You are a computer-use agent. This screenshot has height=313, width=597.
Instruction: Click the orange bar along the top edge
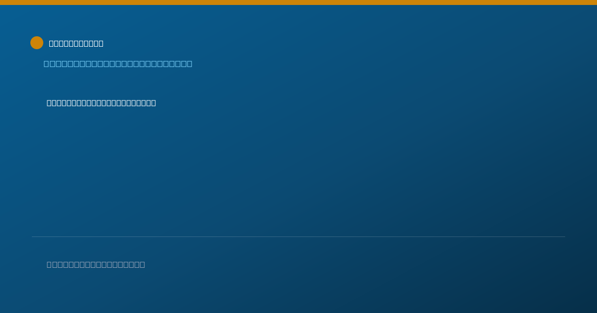[x=298, y=2]
